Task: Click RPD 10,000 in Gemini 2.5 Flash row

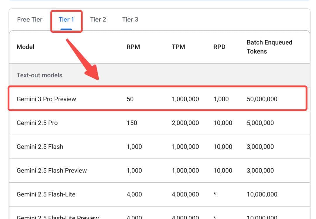Action: 223,147
